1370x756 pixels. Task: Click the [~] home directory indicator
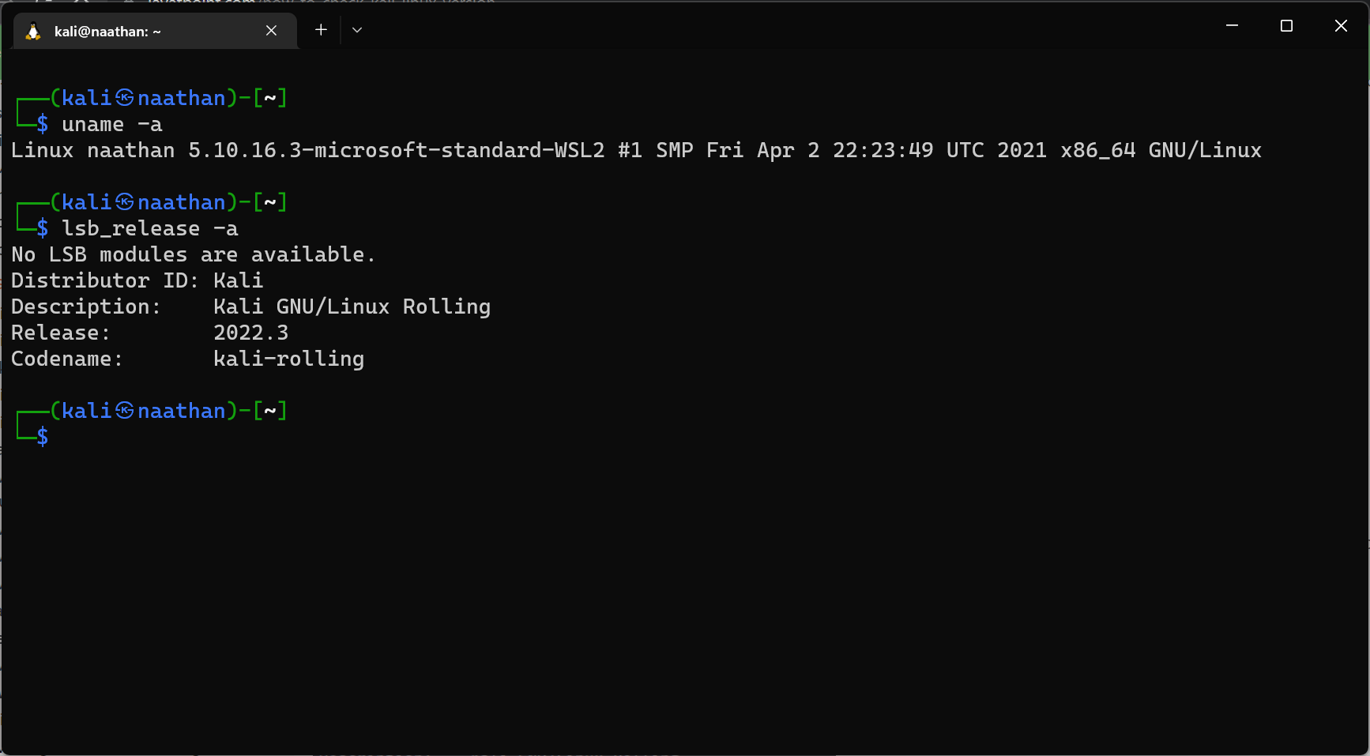pyautogui.click(x=271, y=410)
